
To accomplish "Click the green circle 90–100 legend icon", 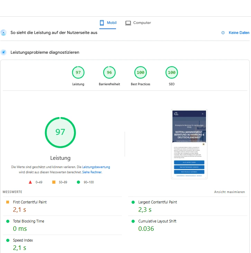I will click(78, 182).
